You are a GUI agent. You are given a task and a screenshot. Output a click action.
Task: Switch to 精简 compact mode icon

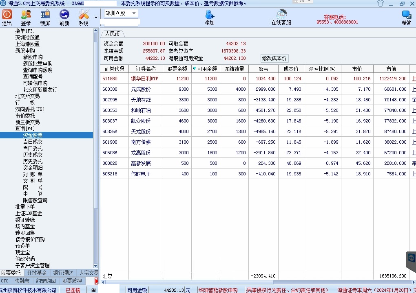406,17
